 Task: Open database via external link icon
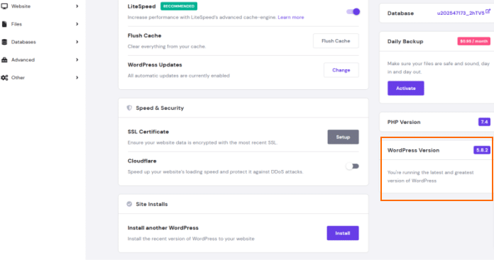pos(488,11)
